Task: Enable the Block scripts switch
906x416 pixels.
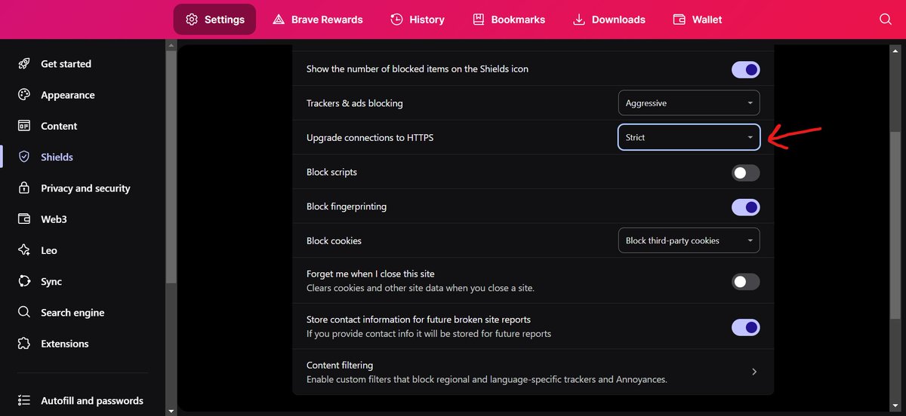Action: 745,173
